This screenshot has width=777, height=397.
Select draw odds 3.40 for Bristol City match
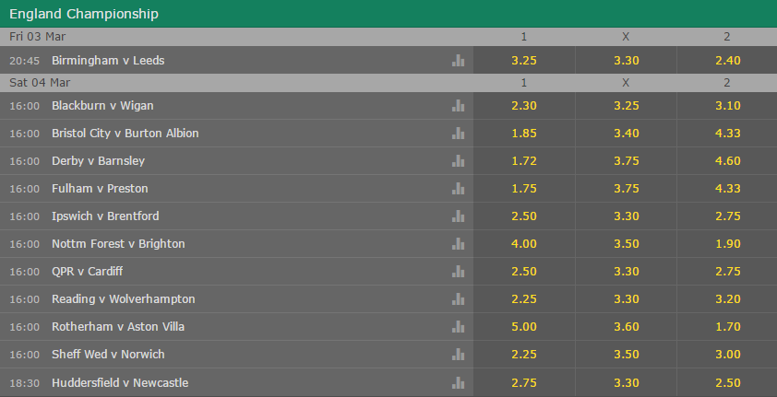[x=626, y=133]
